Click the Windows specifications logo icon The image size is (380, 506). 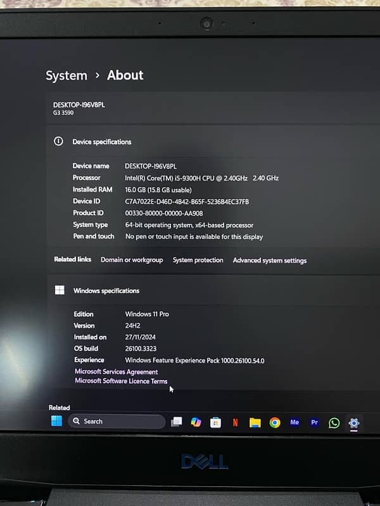coord(60,290)
